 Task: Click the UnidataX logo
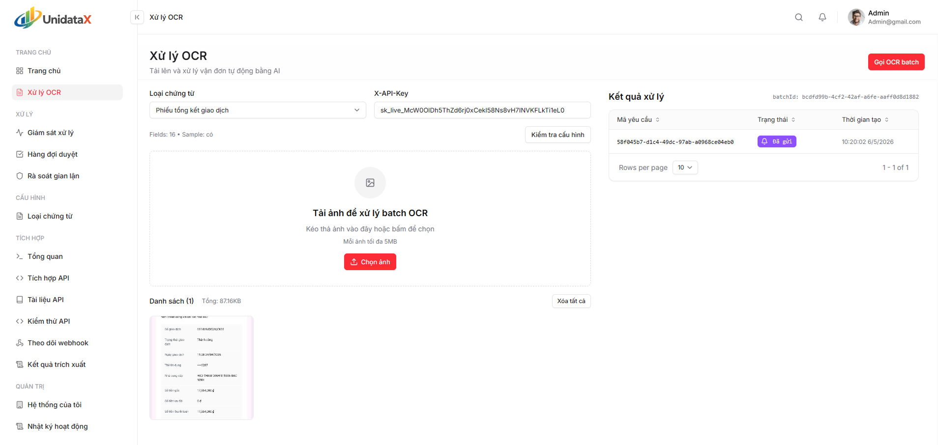click(53, 18)
